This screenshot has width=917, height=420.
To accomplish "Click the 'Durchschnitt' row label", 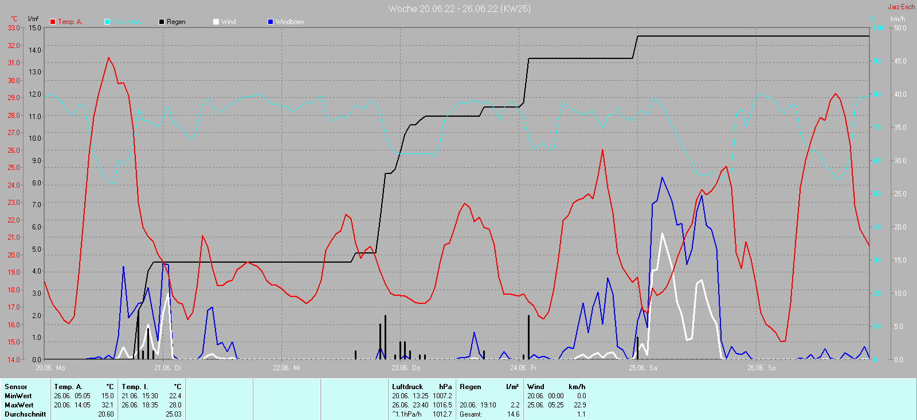I will click(x=25, y=414).
